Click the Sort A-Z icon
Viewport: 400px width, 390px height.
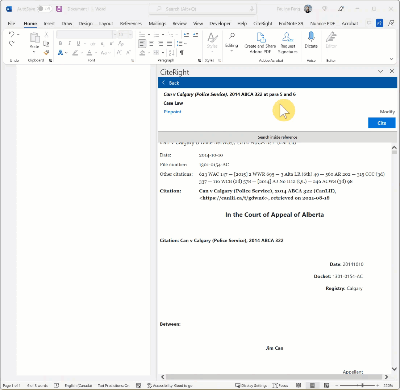[171, 53]
